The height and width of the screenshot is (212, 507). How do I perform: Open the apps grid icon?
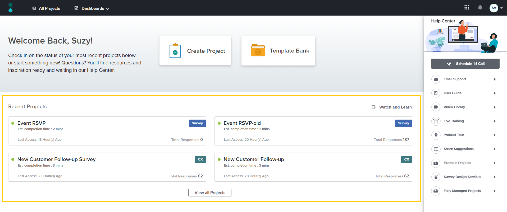coord(467,8)
